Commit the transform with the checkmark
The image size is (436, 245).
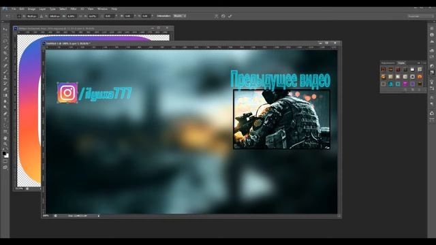pyautogui.click(x=230, y=16)
